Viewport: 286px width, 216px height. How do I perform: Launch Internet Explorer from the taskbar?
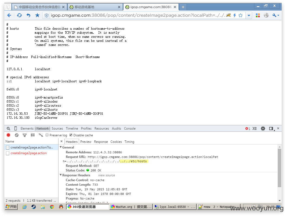point(24,207)
